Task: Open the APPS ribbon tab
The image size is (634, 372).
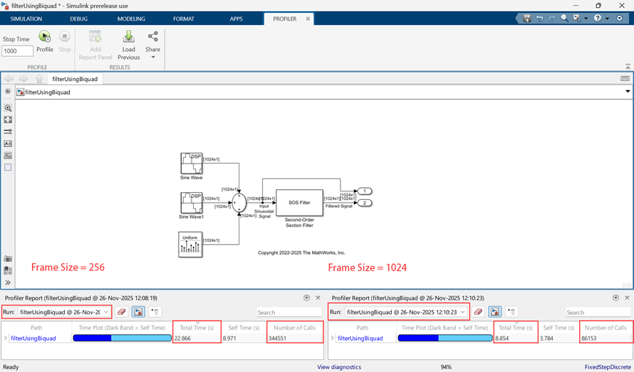Action: click(x=236, y=18)
